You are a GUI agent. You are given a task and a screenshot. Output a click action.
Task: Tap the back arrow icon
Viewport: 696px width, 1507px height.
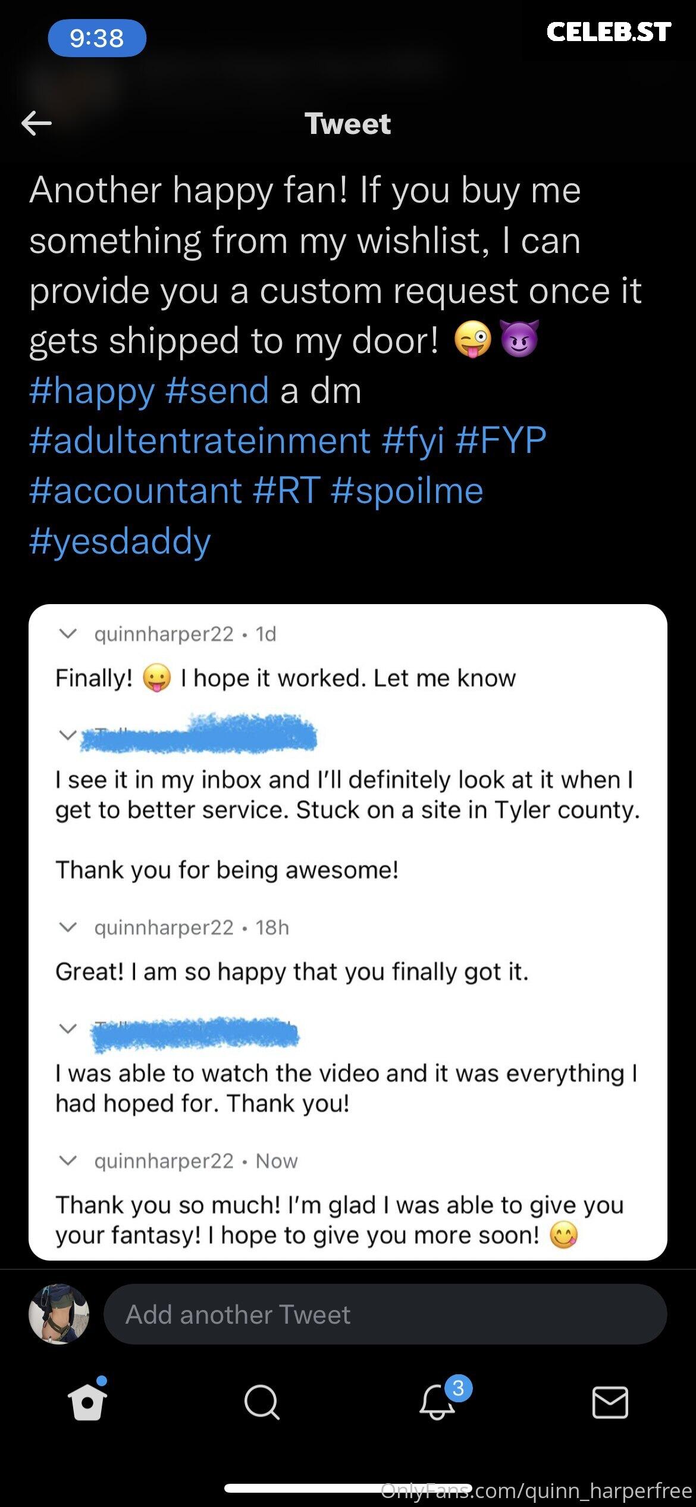tap(36, 124)
